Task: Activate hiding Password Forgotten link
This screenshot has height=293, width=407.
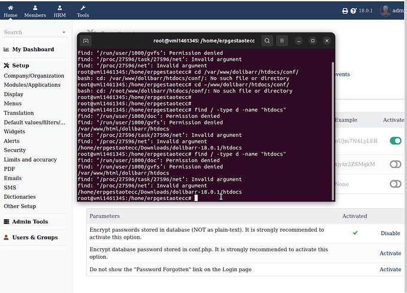Action: point(390,269)
